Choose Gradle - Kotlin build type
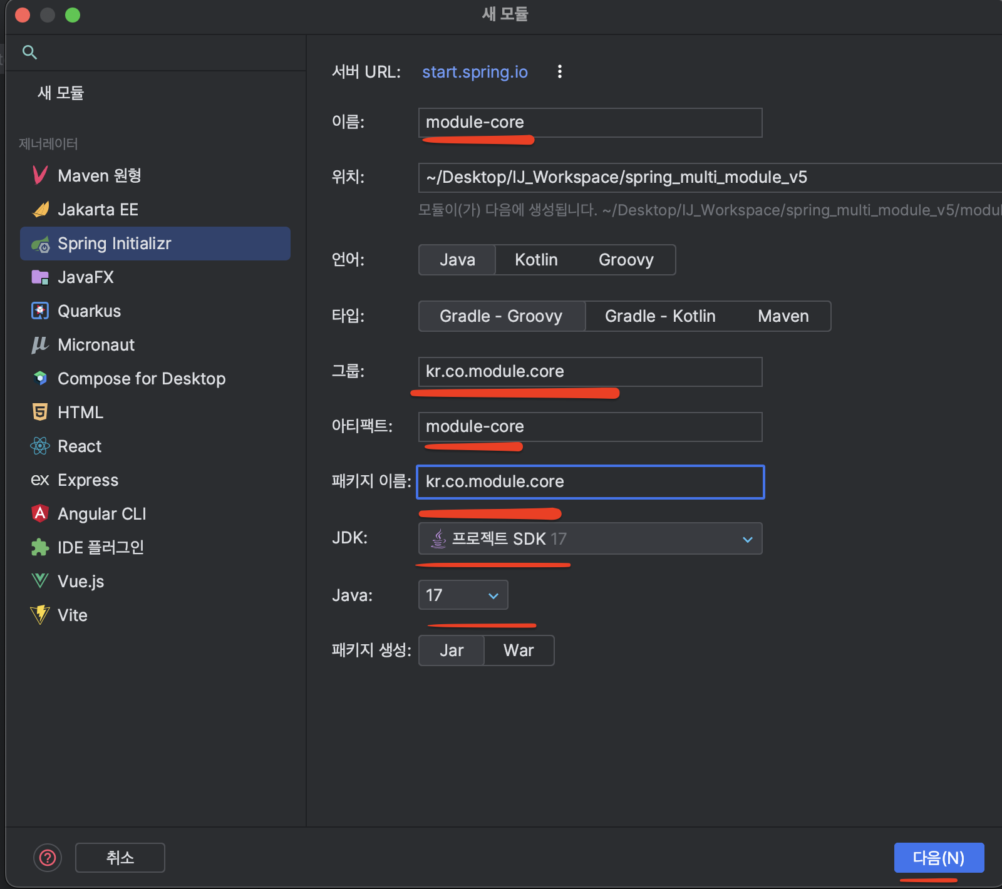This screenshot has height=889, width=1002. click(660, 316)
